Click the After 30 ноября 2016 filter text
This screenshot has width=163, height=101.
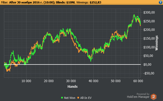click(x=32, y=2)
